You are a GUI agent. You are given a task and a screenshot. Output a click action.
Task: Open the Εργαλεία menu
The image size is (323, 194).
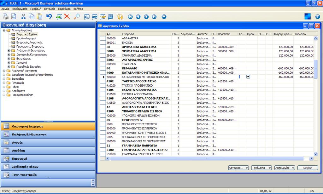tap(50, 9)
